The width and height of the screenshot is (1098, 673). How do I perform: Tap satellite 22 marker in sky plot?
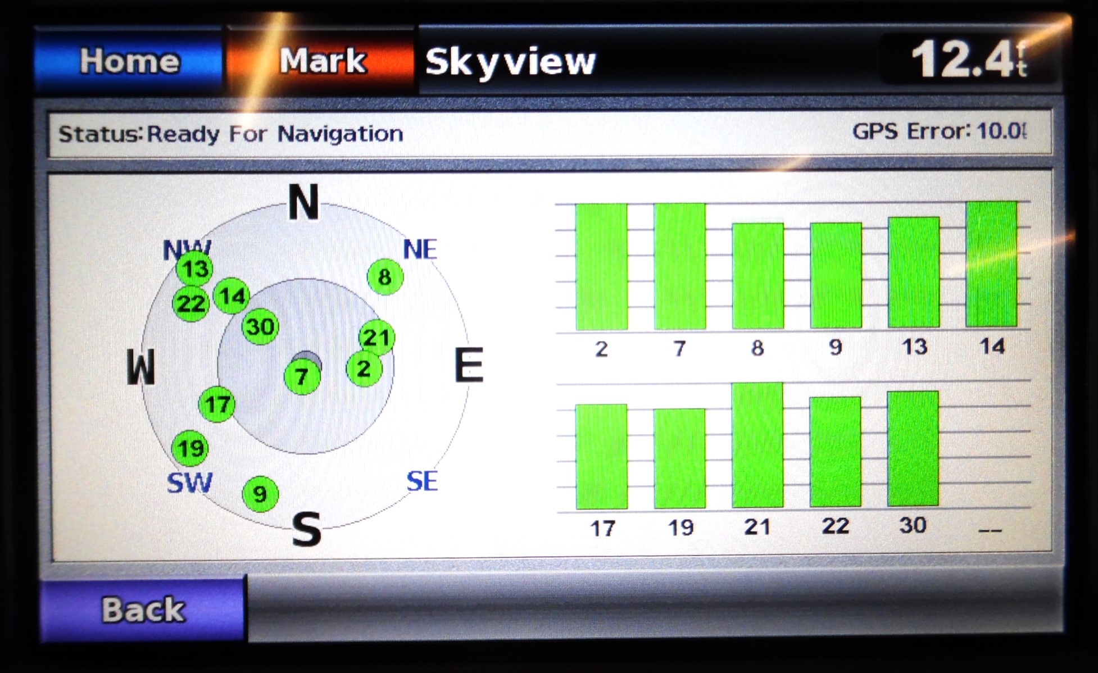click(190, 303)
